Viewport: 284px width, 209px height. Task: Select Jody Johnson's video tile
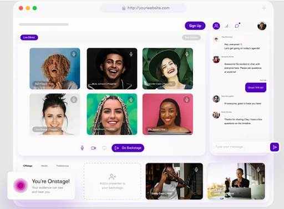pos(112,68)
